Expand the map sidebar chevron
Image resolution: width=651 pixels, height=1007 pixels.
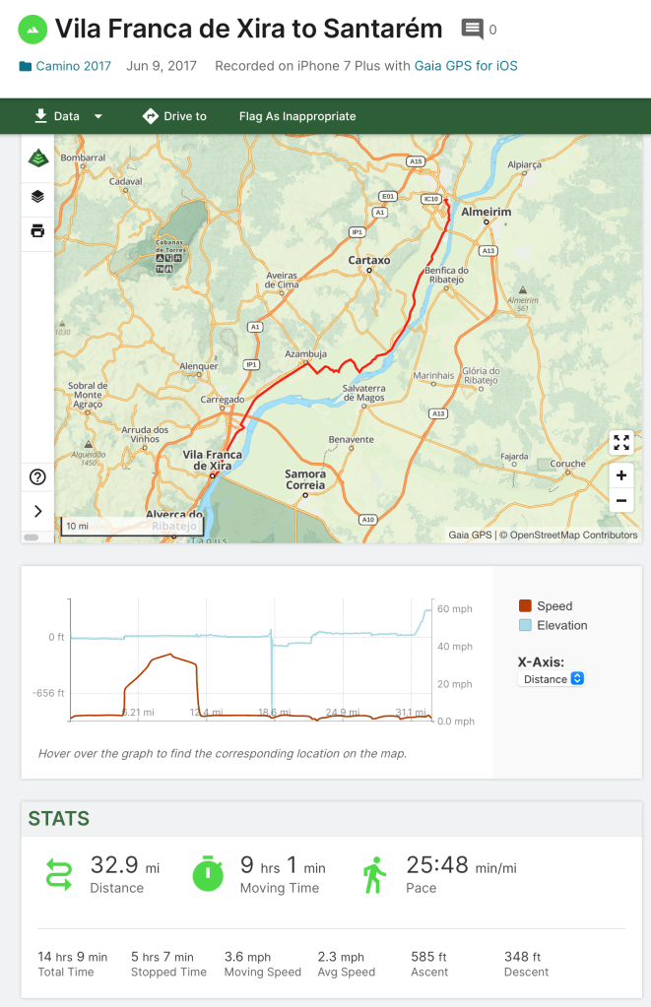[x=37, y=511]
